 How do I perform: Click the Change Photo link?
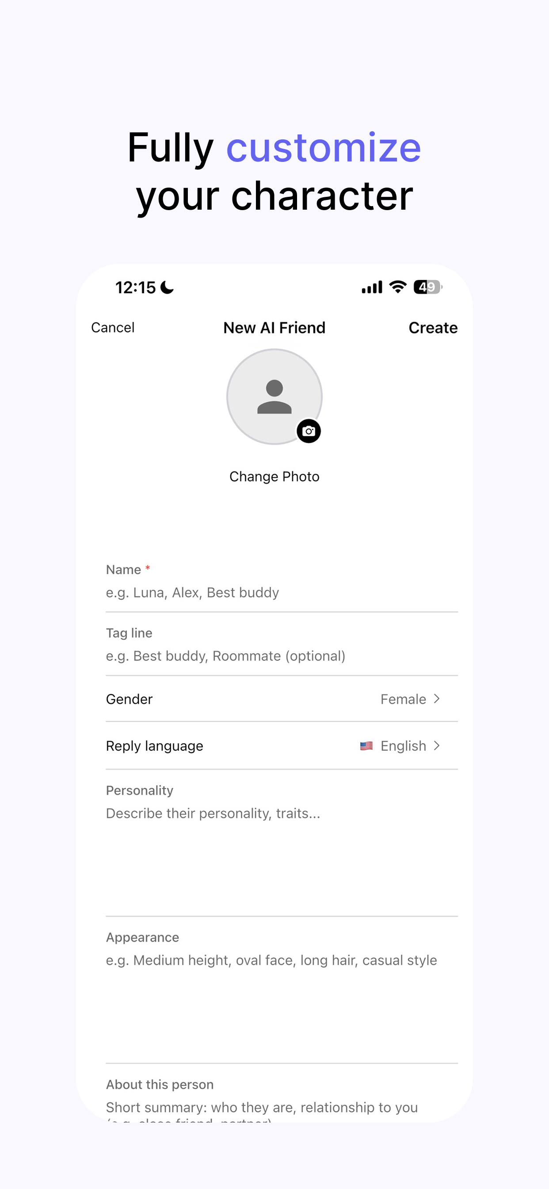(274, 476)
